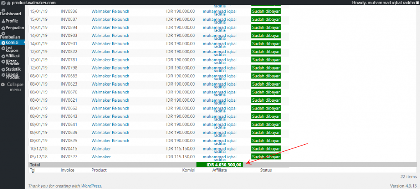Viewport: 420px width, 189px height.
Task: Click the Sudah dibayar badge for INV0625
Action: click(x=266, y=141)
